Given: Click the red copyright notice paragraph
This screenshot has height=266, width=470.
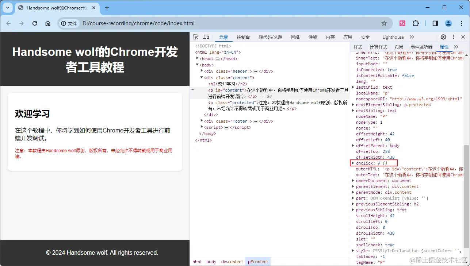Looking at the screenshot, I should [x=93, y=154].
